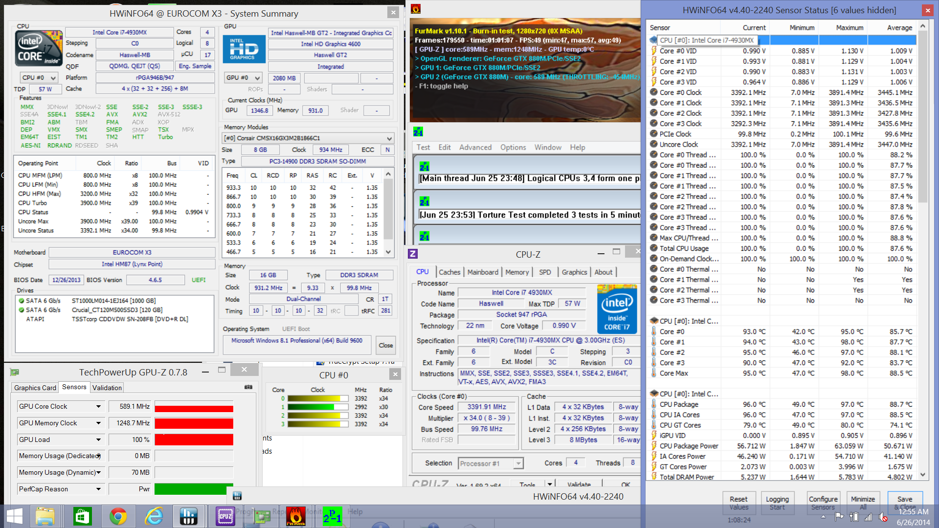
Task: Click Minimize All button
Action: [x=863, y=503]
